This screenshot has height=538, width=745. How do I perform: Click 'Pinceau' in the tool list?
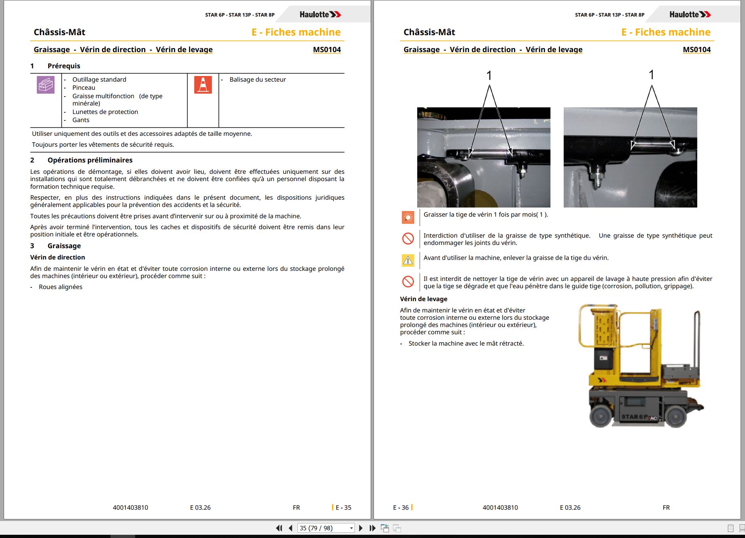tap(84, 88)
